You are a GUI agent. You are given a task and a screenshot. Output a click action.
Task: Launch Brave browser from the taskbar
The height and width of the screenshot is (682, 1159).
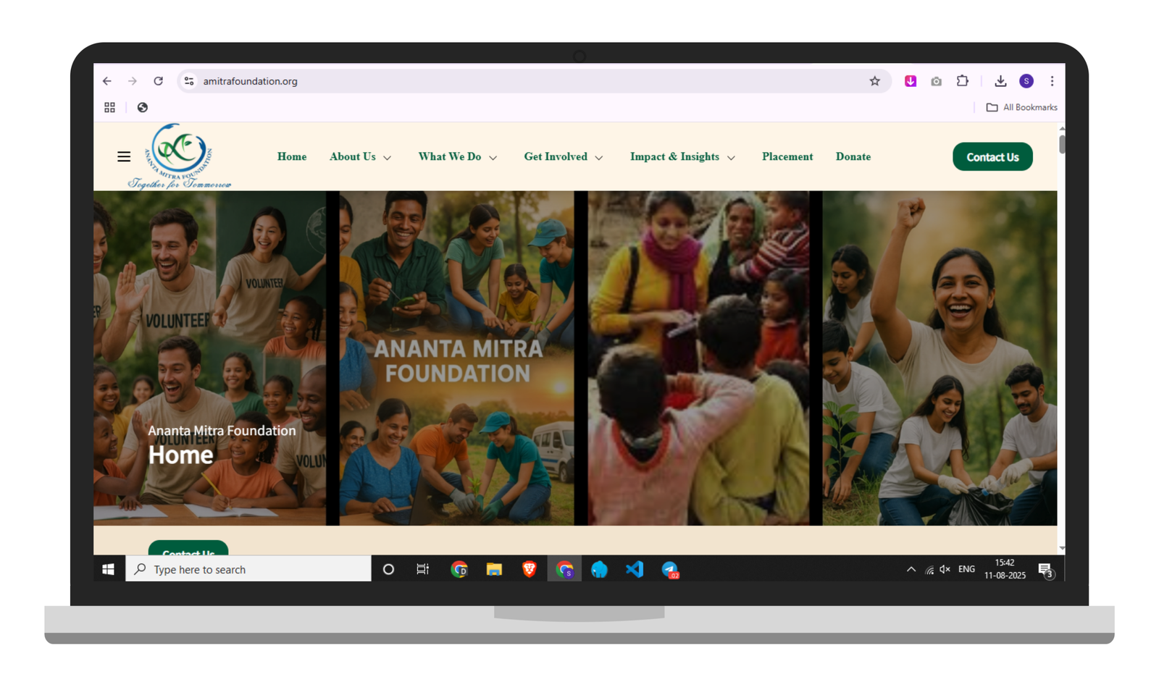tap(530, 570)
